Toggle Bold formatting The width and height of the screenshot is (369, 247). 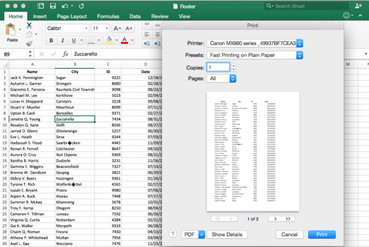(51, 41)
